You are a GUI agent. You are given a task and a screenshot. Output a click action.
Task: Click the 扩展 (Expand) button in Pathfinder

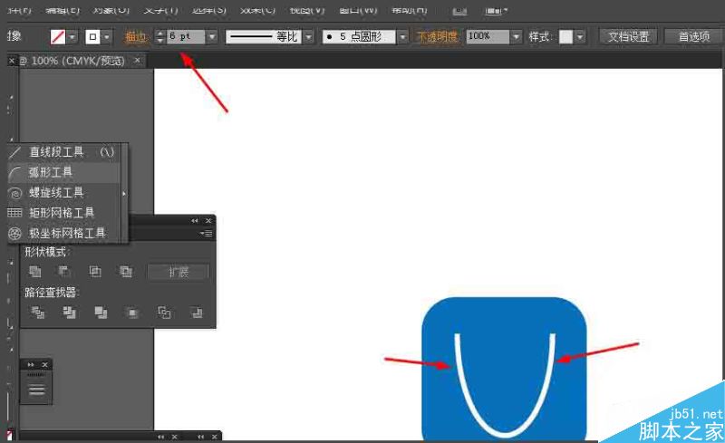[179, 272]
